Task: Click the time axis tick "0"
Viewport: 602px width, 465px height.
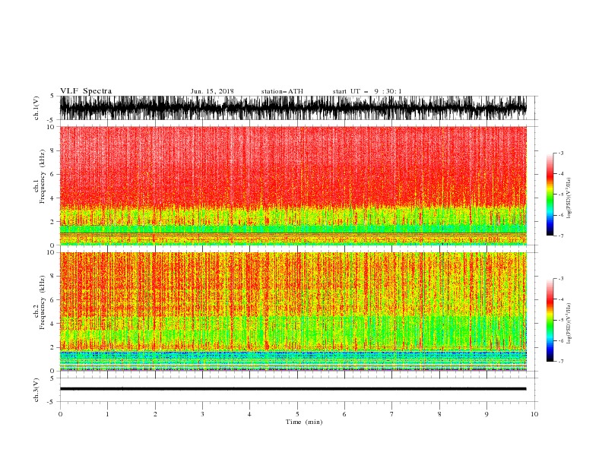Action: 60,414
